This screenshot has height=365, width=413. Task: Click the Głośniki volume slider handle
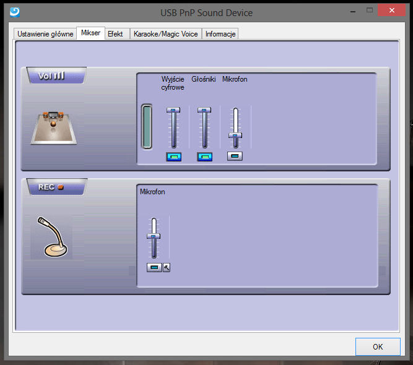204,109
